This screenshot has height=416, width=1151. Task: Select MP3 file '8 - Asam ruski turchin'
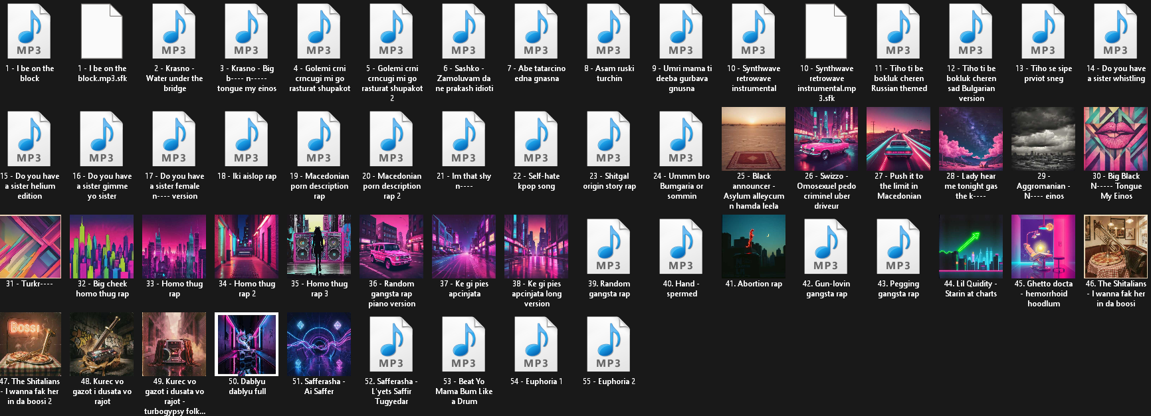[x=609, y=32]
